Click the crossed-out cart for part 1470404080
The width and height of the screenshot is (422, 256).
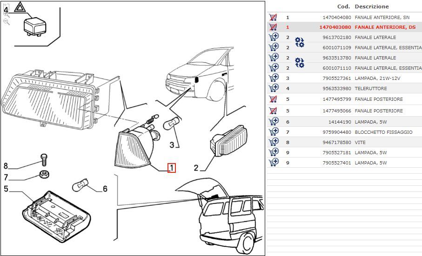273,17
